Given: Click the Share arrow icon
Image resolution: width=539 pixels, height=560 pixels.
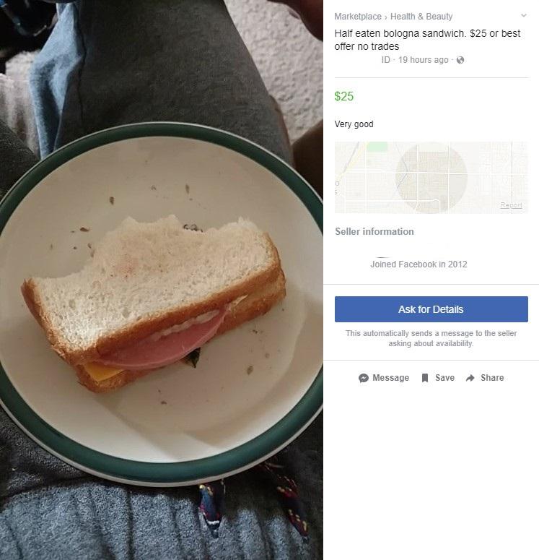Looking at the screenshot, I should pyautogui.click(x=470, y=378).
